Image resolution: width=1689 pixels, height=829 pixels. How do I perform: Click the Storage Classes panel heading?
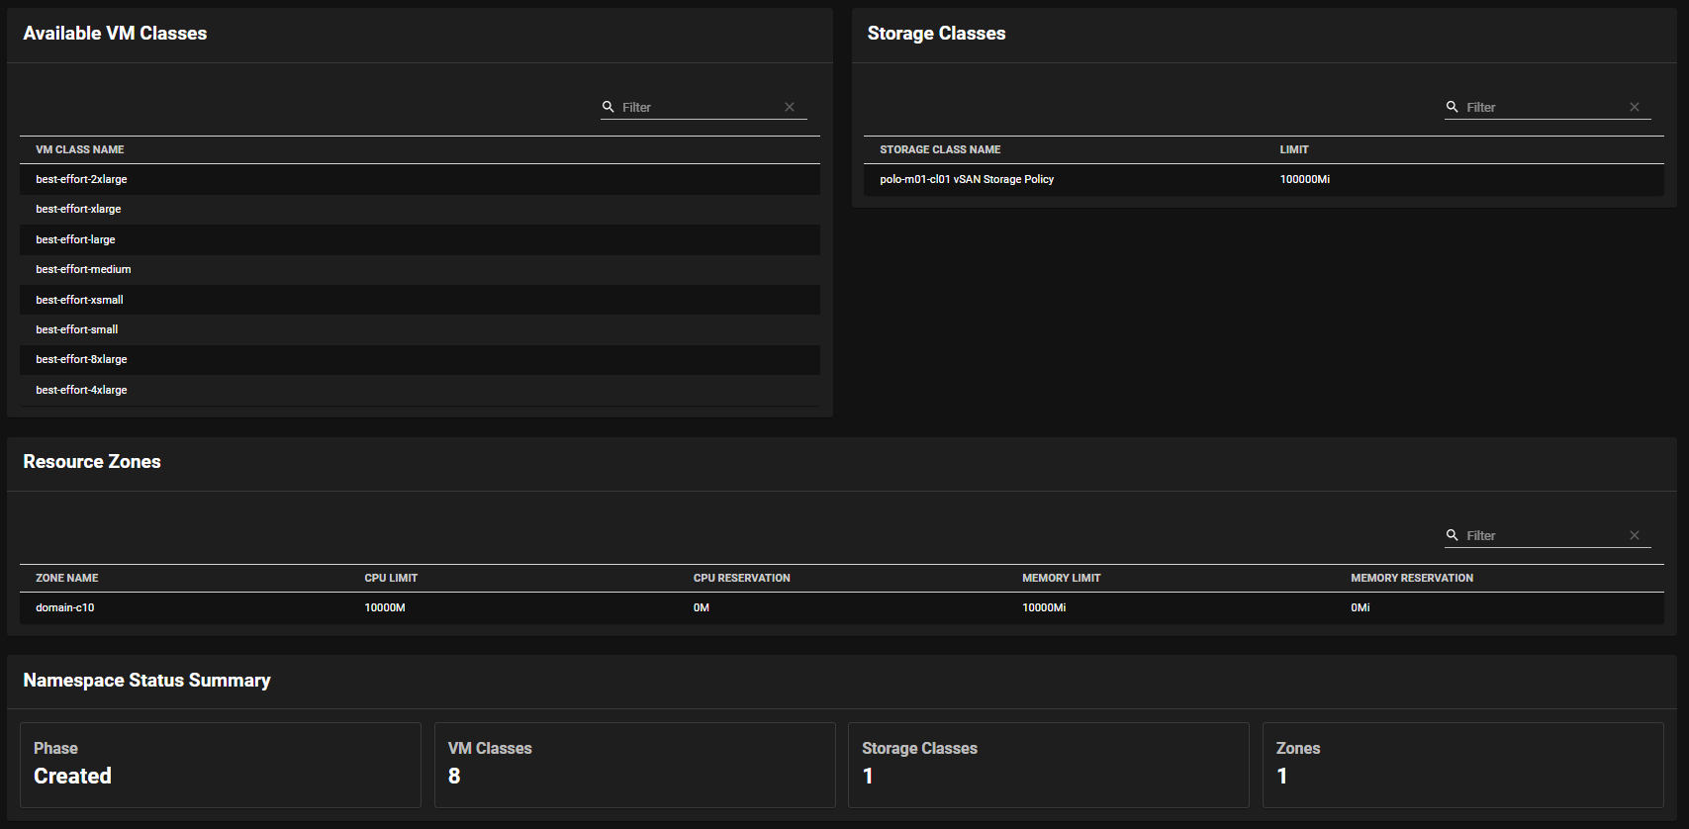click(936, 34)
